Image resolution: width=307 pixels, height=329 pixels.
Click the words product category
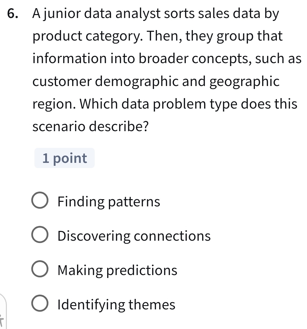point(81,37)
